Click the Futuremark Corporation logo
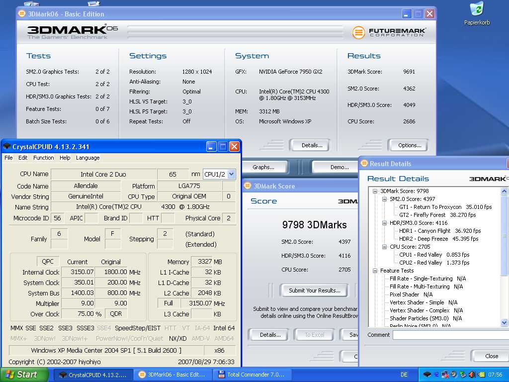This screenshot has width=509, height=382. pyautogui.click(x=389, y=32)
